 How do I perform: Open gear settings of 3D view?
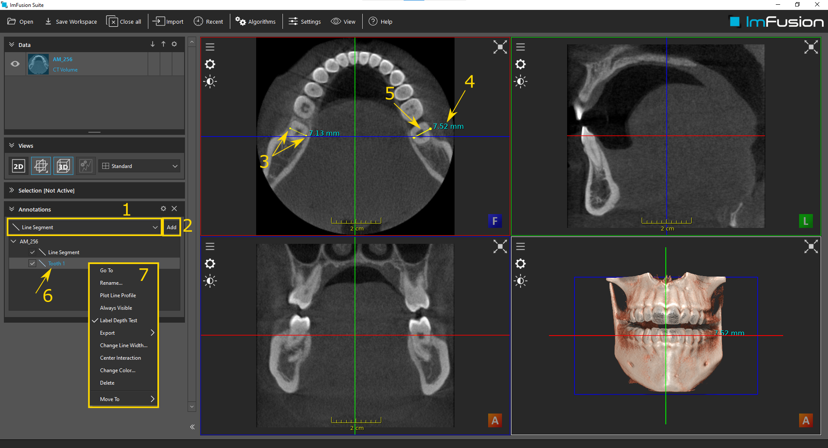(521, 264)
